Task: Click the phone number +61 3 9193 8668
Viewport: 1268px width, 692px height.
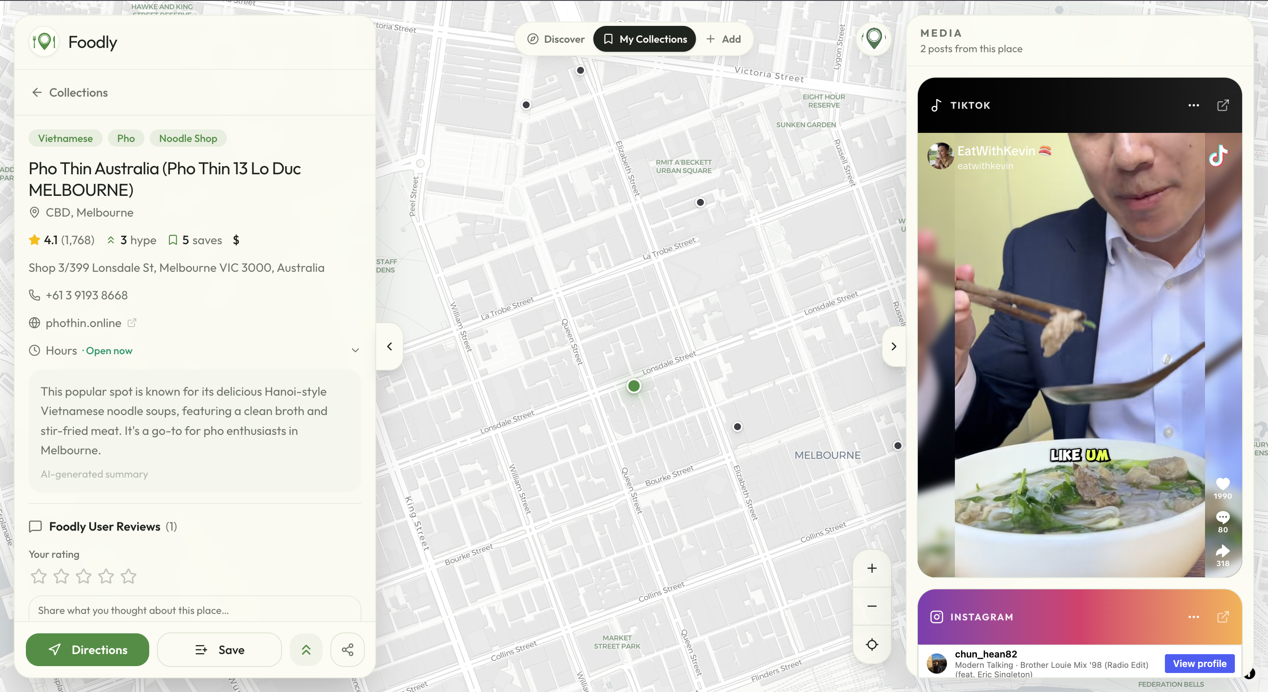Action: (87, 296)
